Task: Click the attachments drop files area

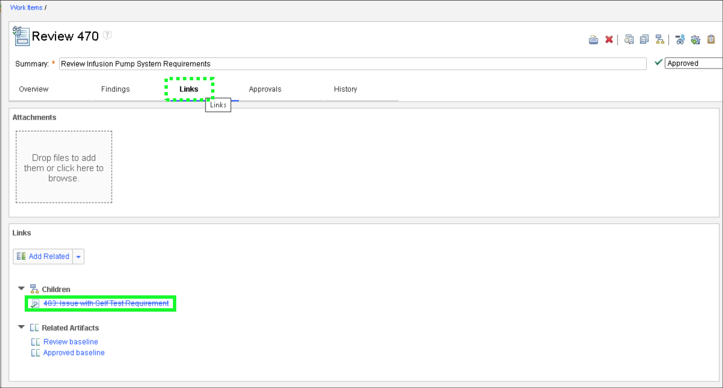Action: pyautogui.click(x=64, y=167)
